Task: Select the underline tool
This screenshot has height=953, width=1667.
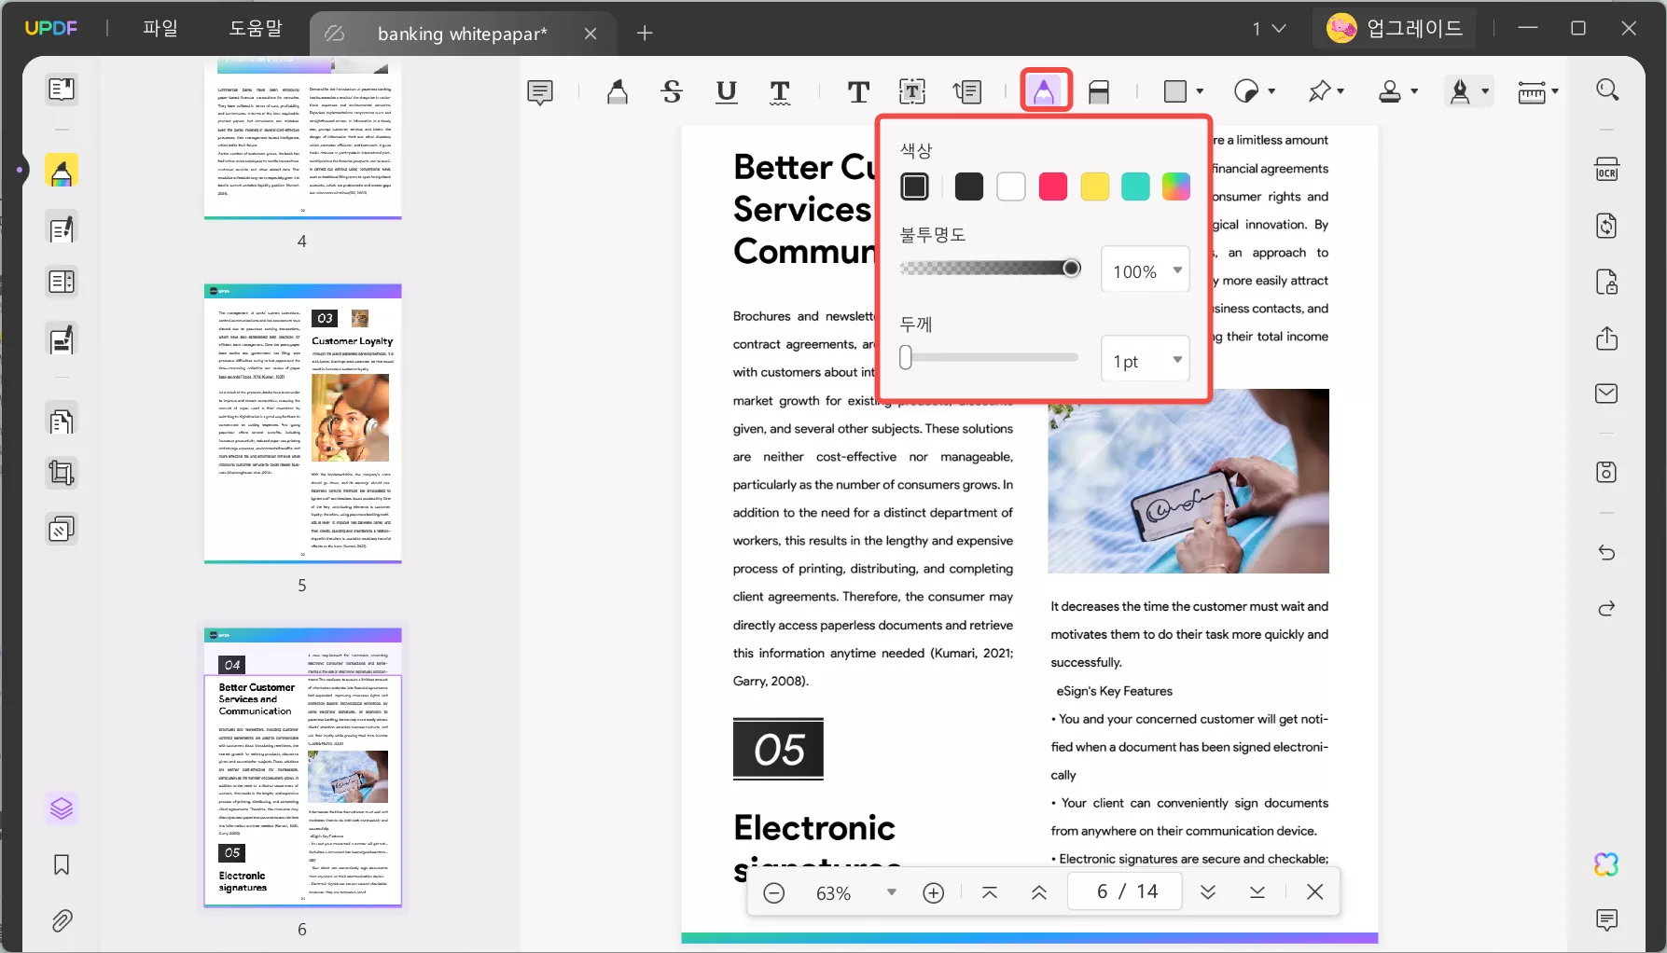Action: click(x=726, y=91)
